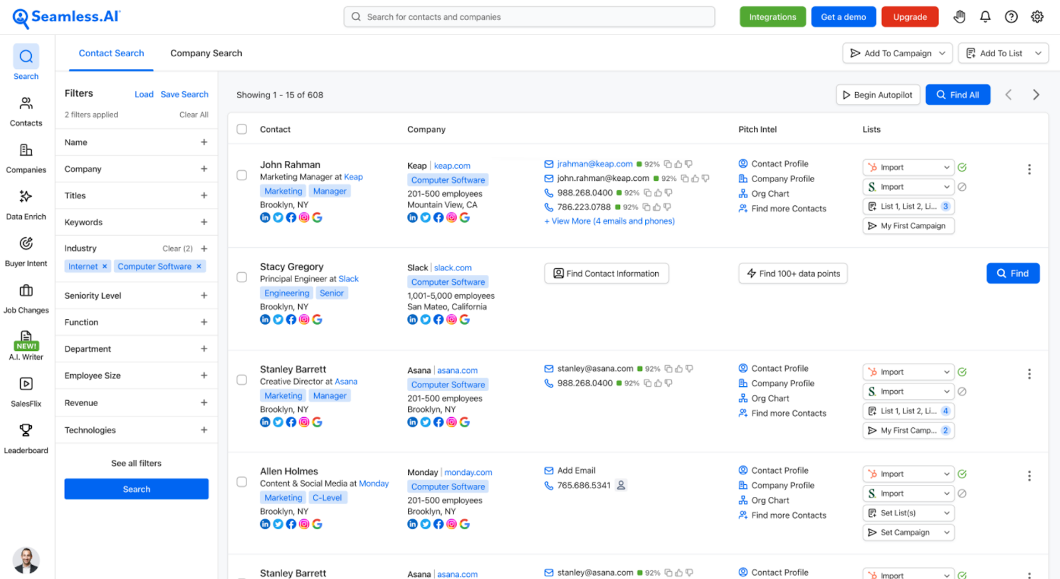Click Get a demo button
Screen dimensions: 1060x579
pyautogui.click(x=843, y=17)
